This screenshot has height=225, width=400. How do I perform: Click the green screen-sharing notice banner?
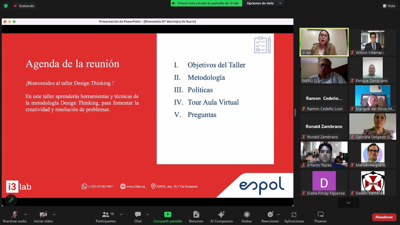click(x=206, y=3)
